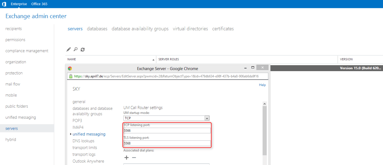
Task: Open protection in the left navigation
Action: click(14, 73)
